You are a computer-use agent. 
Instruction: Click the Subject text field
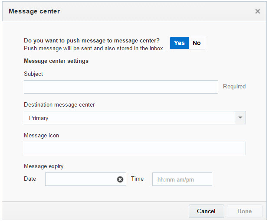click(x=121, y=87)
